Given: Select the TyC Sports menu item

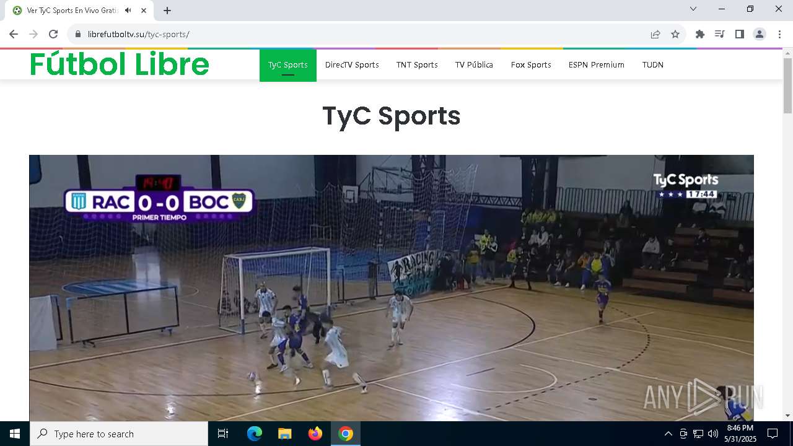Looking at the screenshot, I should pos(288,64).
